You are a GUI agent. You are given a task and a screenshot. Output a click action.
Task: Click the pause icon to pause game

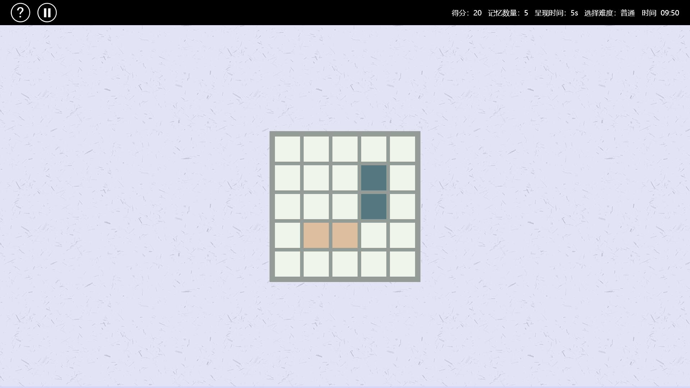point(47,13)
